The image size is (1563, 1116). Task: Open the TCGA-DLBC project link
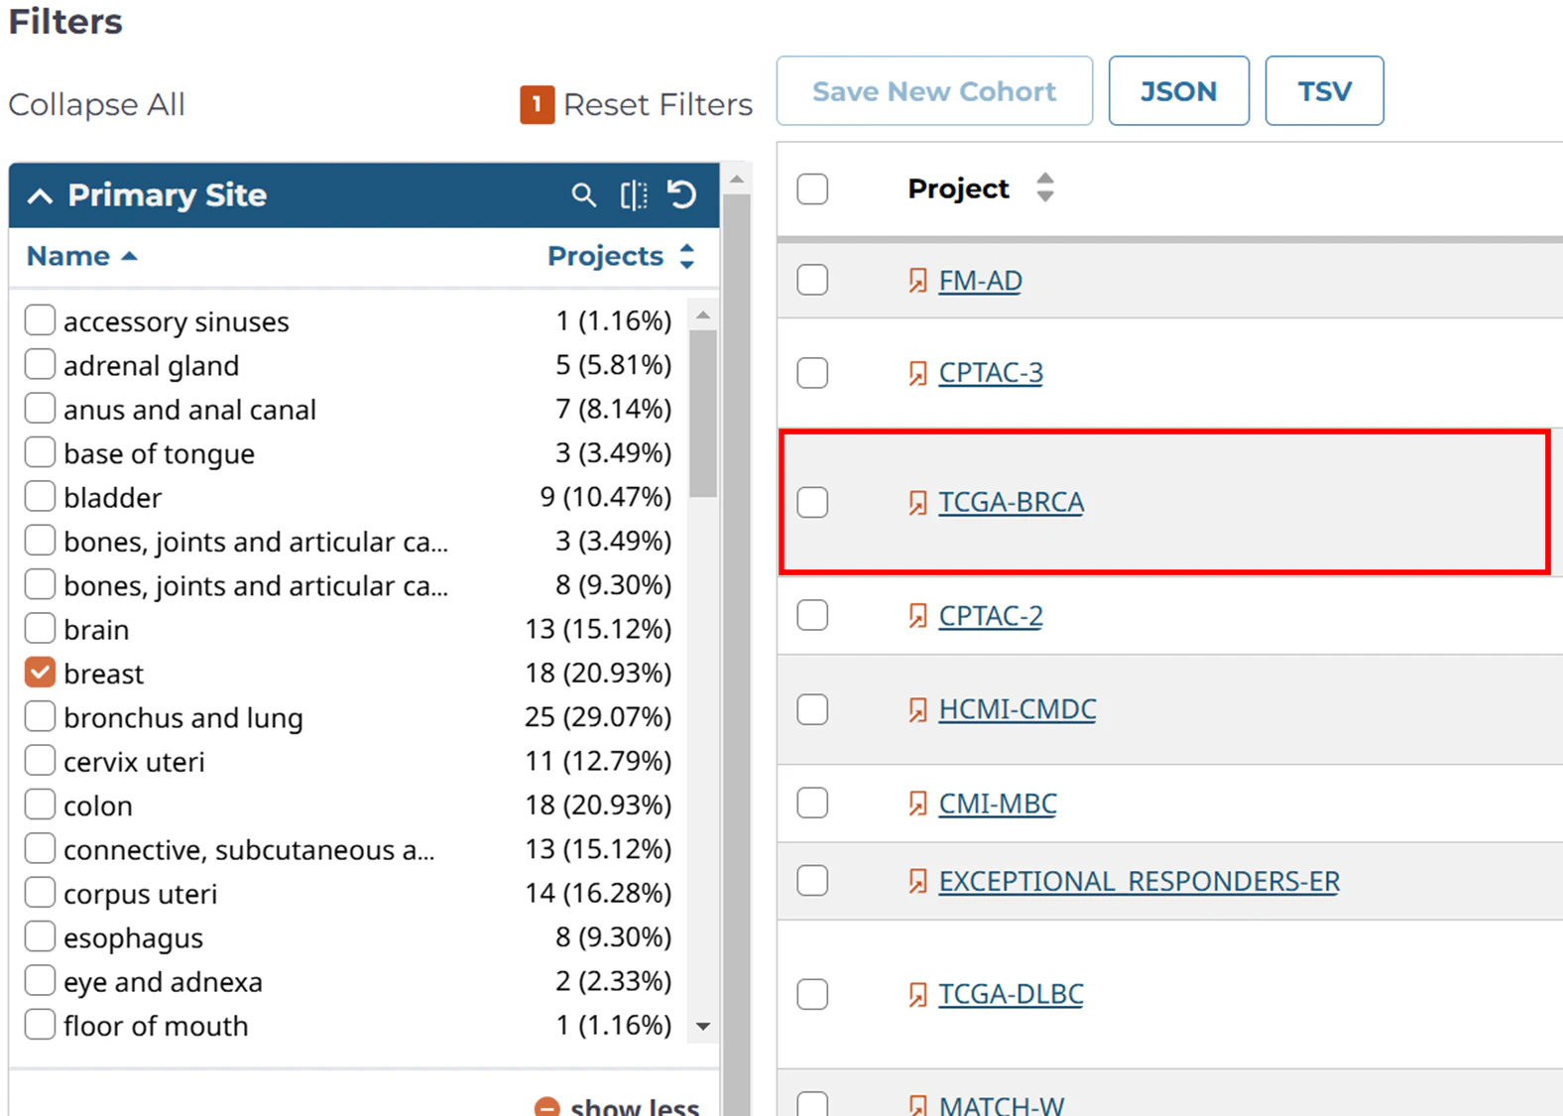1011,994
